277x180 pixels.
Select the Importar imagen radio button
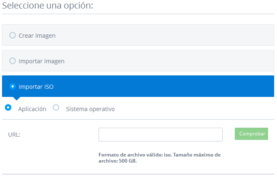click(x=13, y=61)
